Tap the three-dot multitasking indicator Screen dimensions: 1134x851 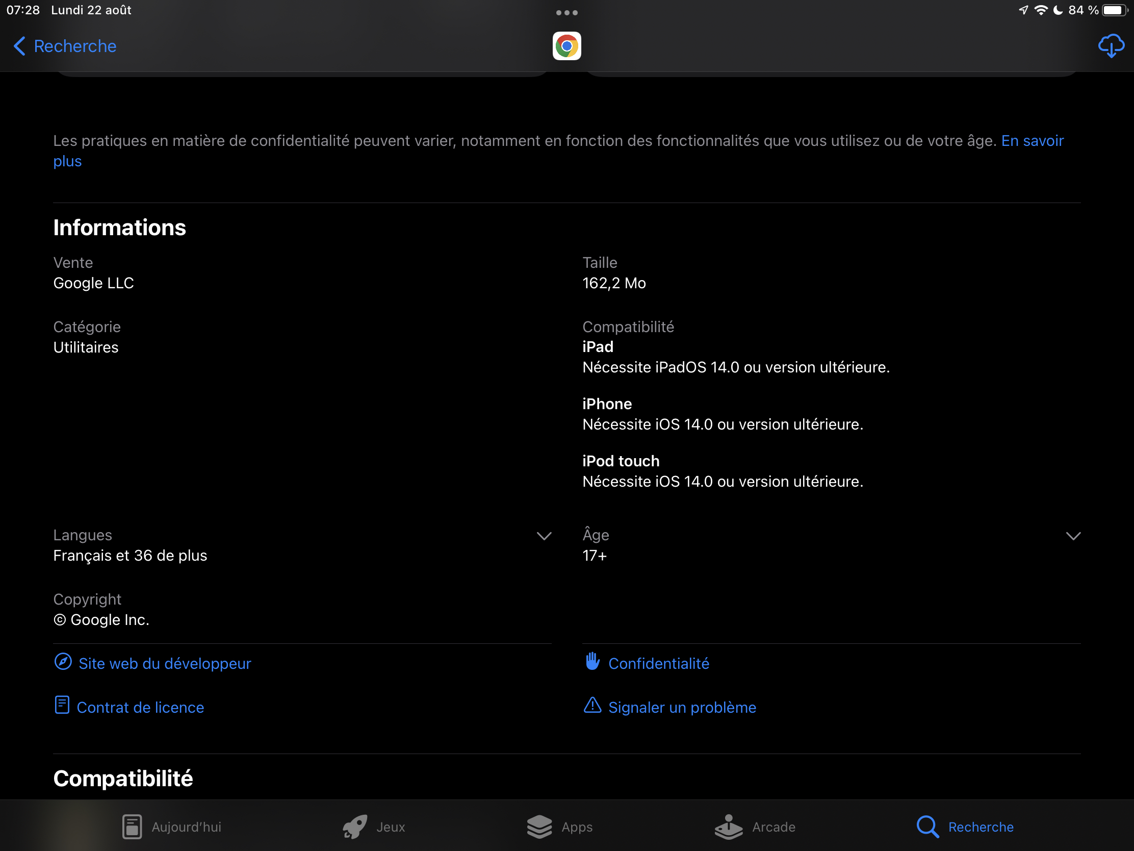coord(566,12)
